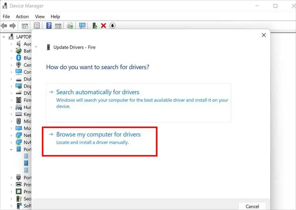This screenshot has height=210, width=296.
Task: Select the 'Batt' batteries tree row label
Action: click(28, 51)
